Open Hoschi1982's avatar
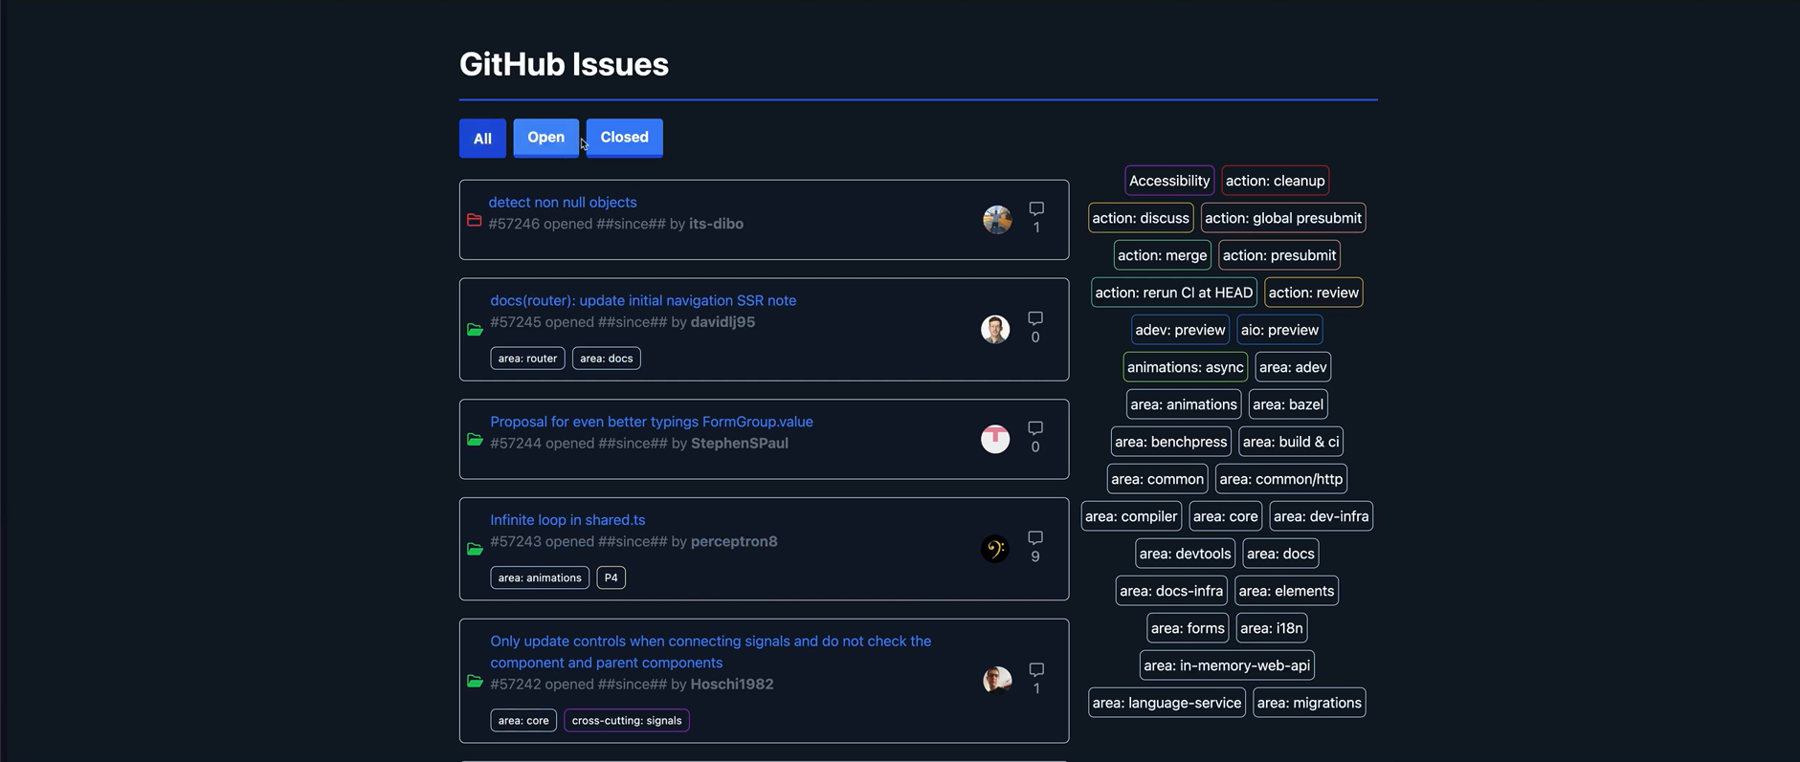The width and height of the screenshot is (1800, 762). coord(997,680)
